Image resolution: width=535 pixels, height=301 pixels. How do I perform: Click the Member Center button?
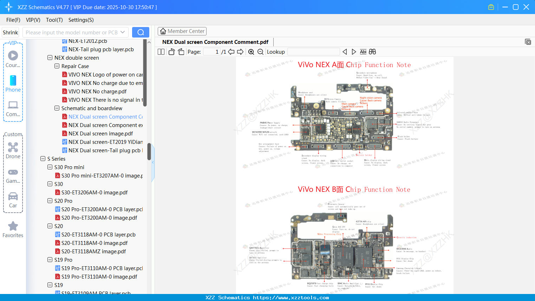(x=182, y=31)
